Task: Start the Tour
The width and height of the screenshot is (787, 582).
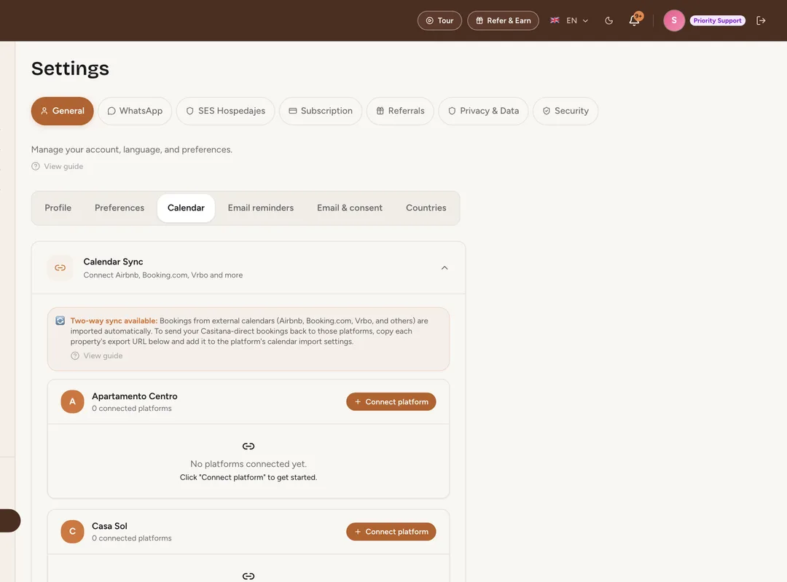Action: point(439,20)
